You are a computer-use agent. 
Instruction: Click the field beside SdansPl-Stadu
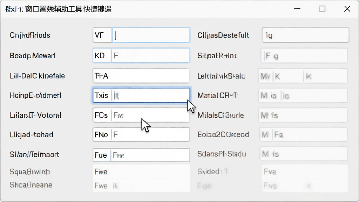tap(304, 154)
